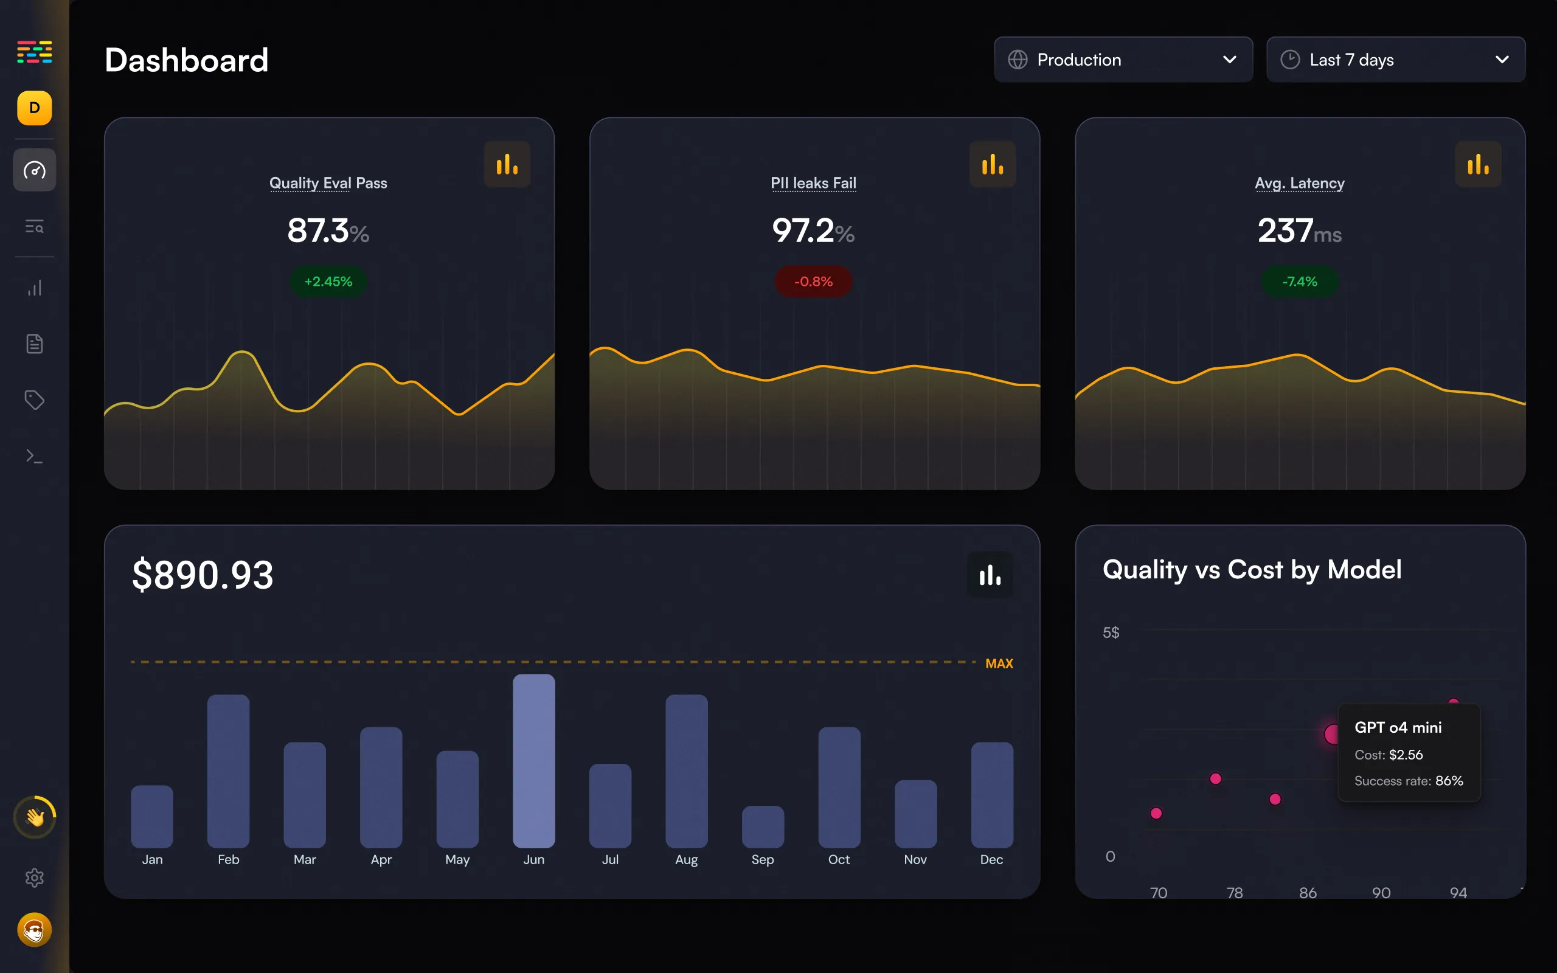Image resolution: width=1557 pixels, height=973 pixels.
Task: Expand the Production environment dropdown
Action: 1123,59
